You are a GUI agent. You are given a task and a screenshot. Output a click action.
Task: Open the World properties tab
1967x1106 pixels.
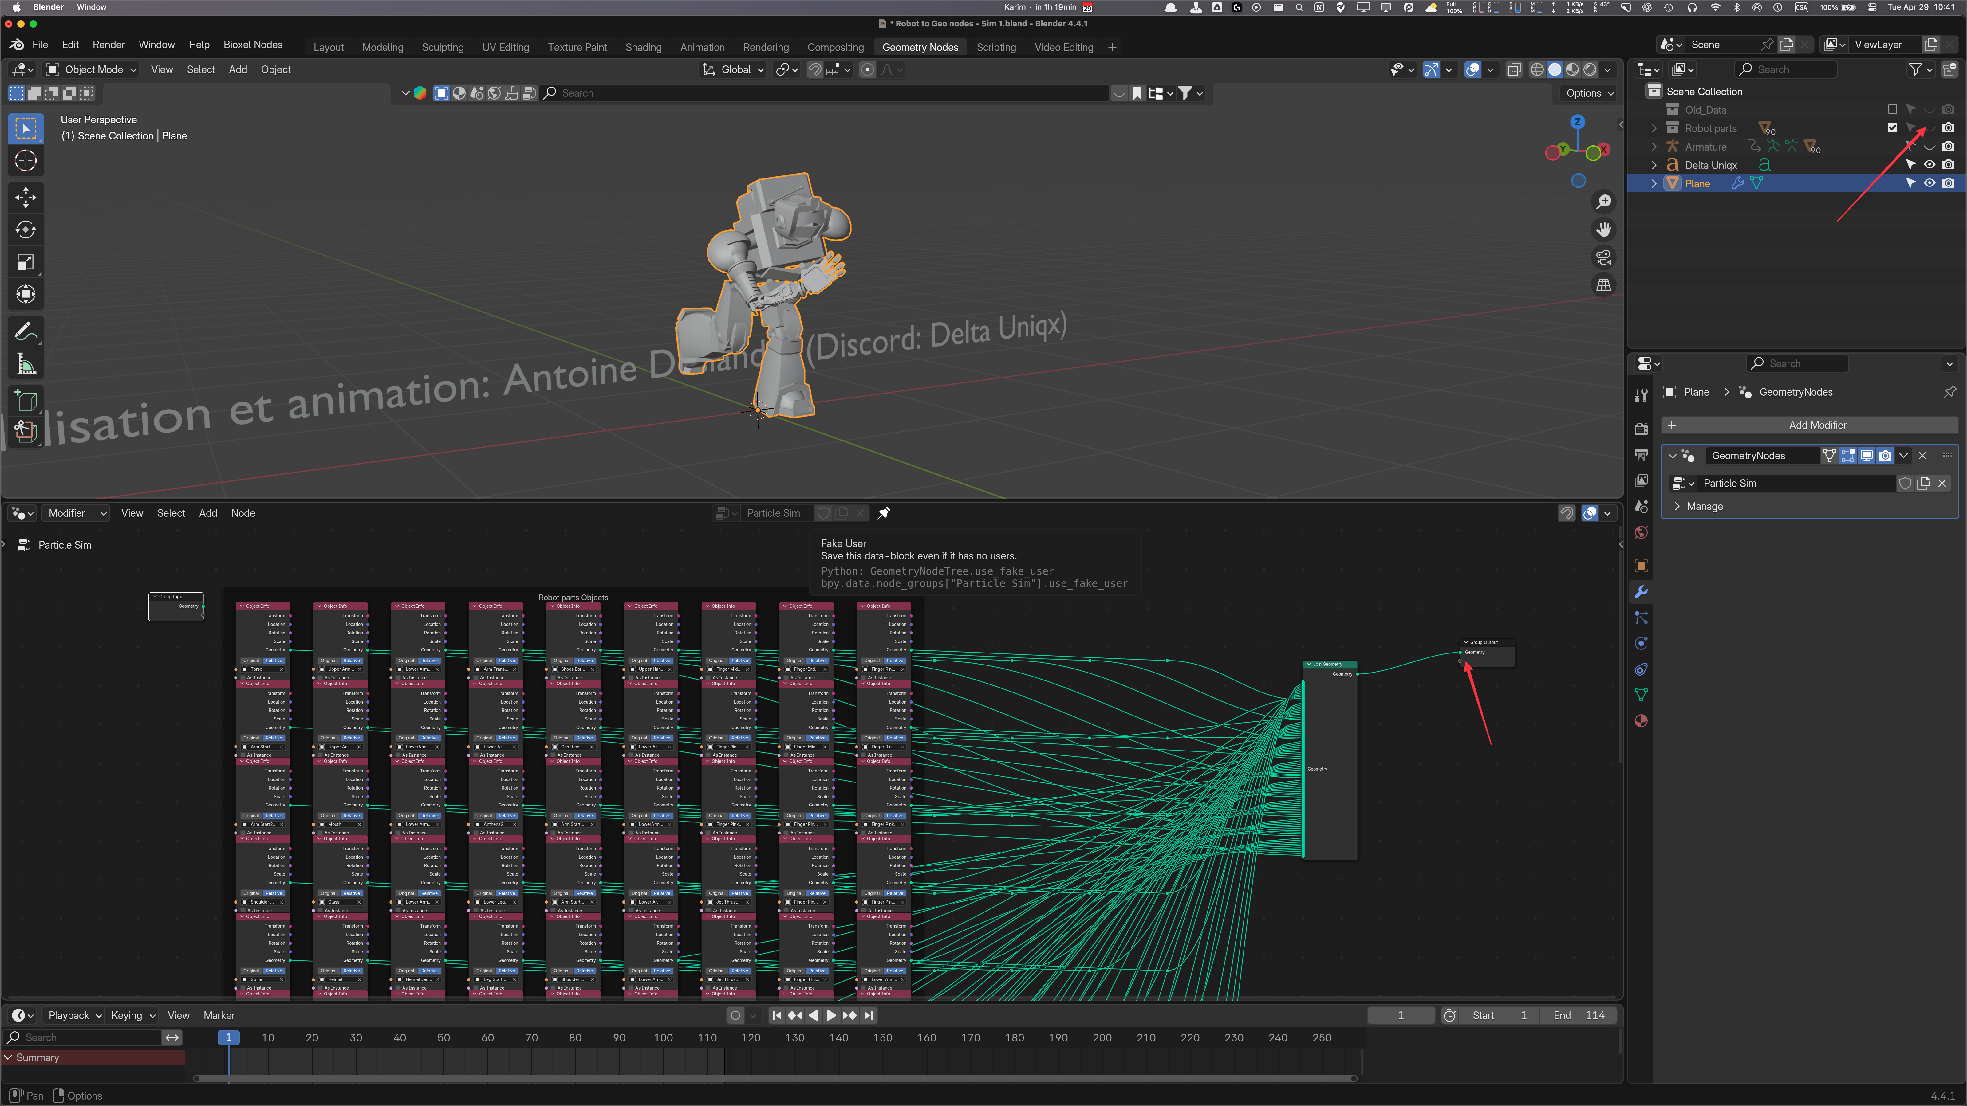1641,533
